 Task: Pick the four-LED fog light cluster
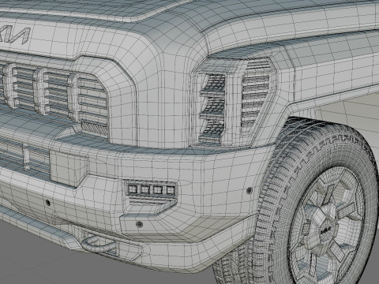(151, 189)
